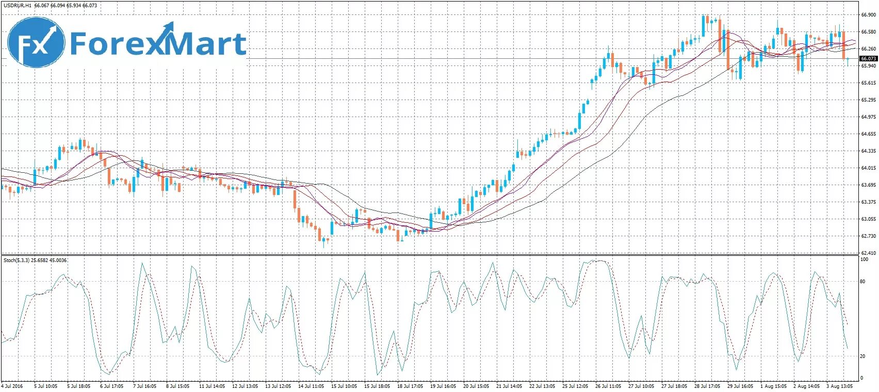Screen dimensions: 879x392
Task: Click the 64.655 price axis label
Action: pyautogui.click(x=869, y=134)
